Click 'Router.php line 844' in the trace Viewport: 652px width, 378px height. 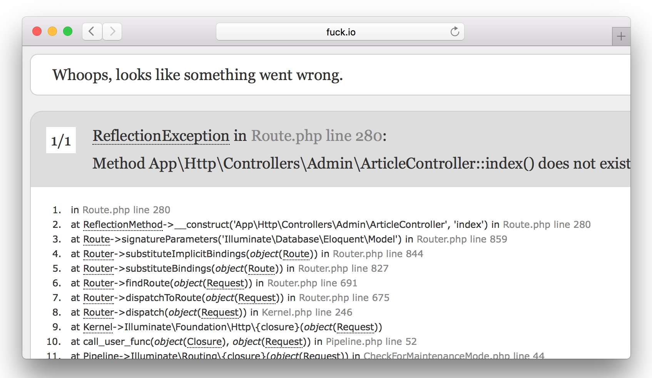[378, 254]
